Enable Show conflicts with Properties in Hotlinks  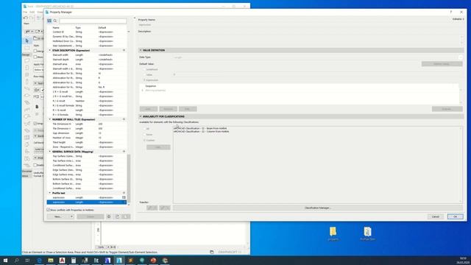click(49, 210)
